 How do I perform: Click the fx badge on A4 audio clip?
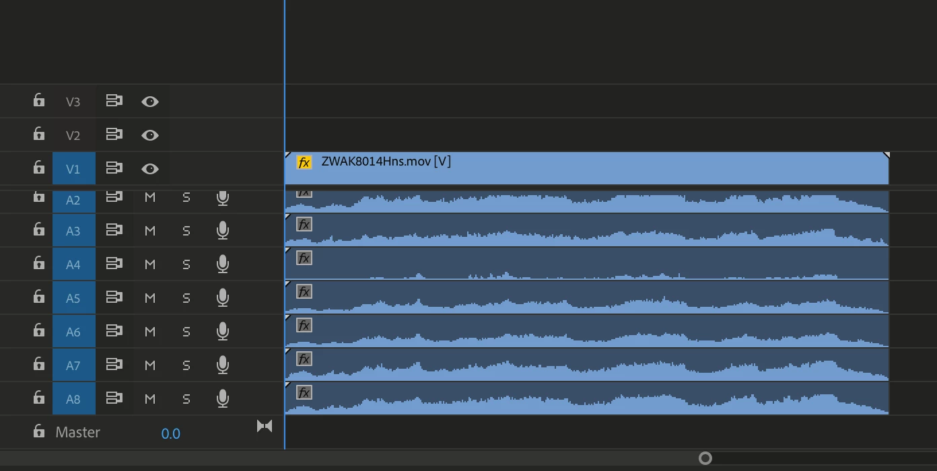point(304,258)
